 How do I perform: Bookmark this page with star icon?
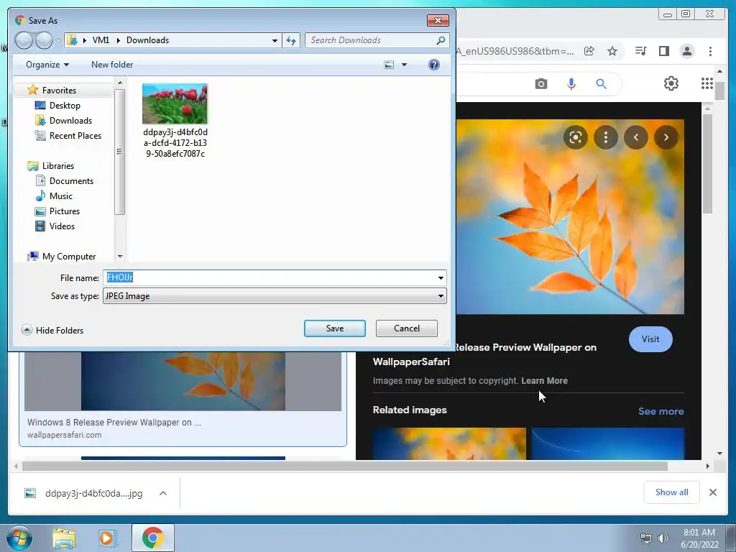tap(612, 51)
